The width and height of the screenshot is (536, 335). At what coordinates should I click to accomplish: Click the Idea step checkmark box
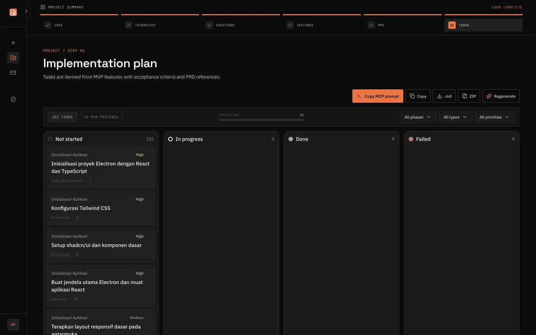pos(48,25)
